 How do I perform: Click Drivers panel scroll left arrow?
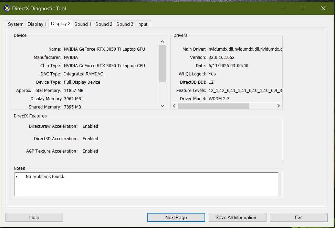(174, 106)
